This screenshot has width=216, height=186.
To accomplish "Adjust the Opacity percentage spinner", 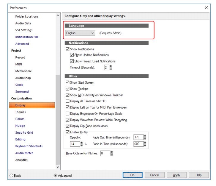I will coord(81,144).
